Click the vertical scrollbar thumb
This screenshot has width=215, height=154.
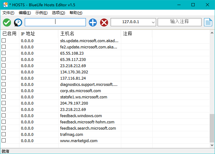[x=212, y=128]
